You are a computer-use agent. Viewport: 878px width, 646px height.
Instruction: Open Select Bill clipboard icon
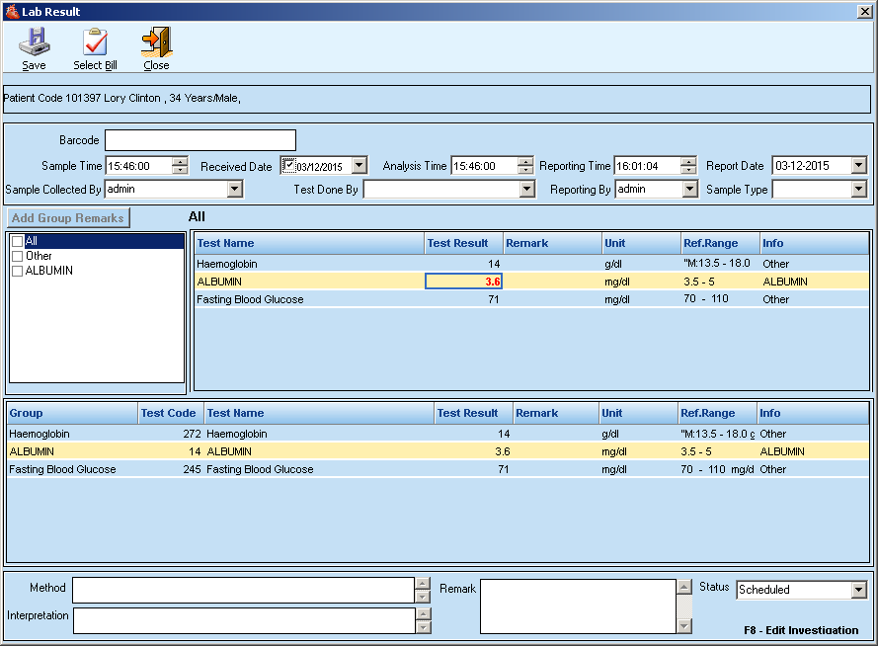pyautogui.click(x=95, y=41)
